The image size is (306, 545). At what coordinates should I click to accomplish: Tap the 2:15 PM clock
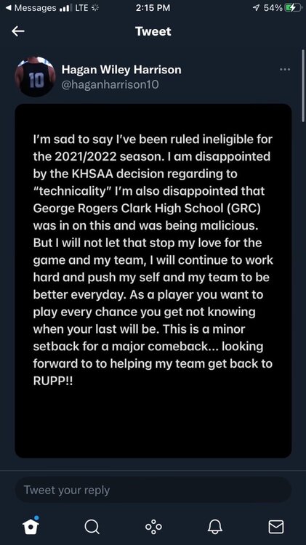tap(153, 8)
